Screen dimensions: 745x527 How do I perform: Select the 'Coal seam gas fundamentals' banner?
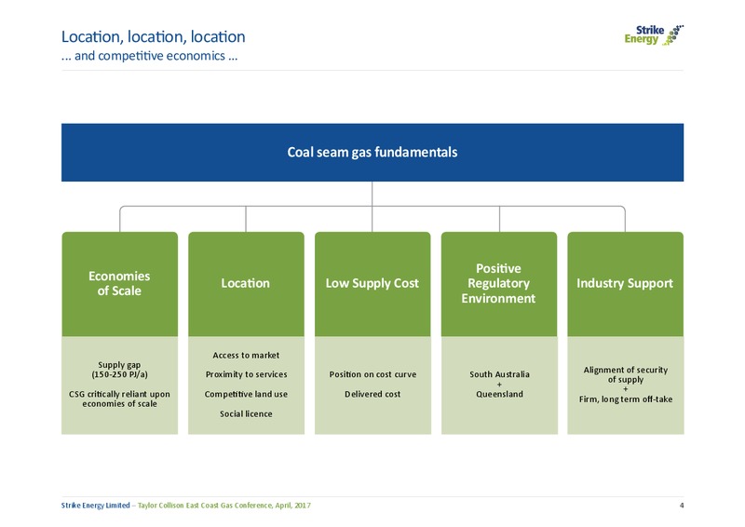pyautogui.click(x=372, y=153)
